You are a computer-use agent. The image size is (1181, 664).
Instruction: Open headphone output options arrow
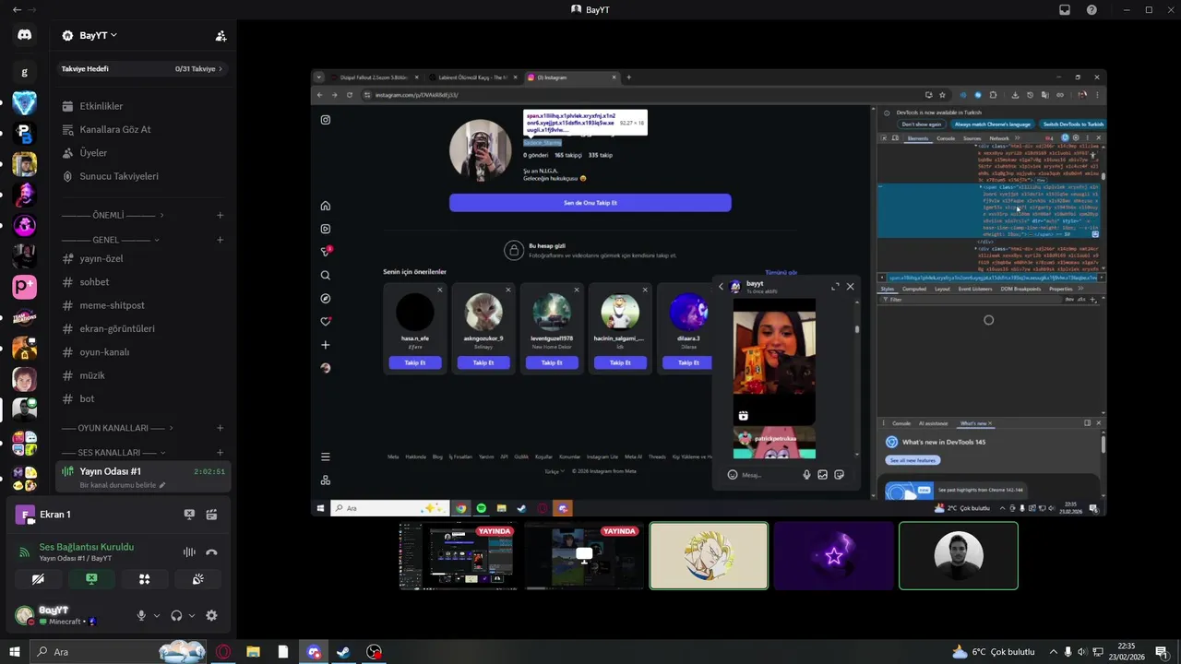click(191, 616)
